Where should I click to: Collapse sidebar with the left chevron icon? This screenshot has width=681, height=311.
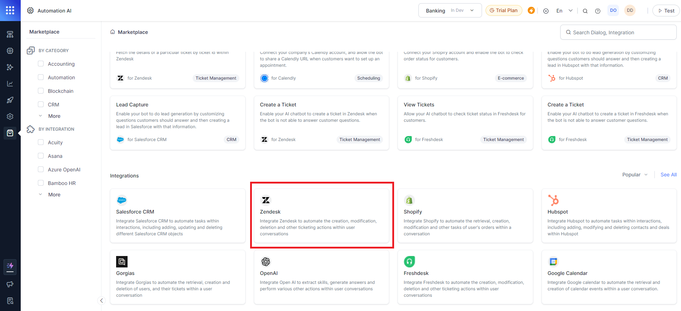(x=101, y=301)
